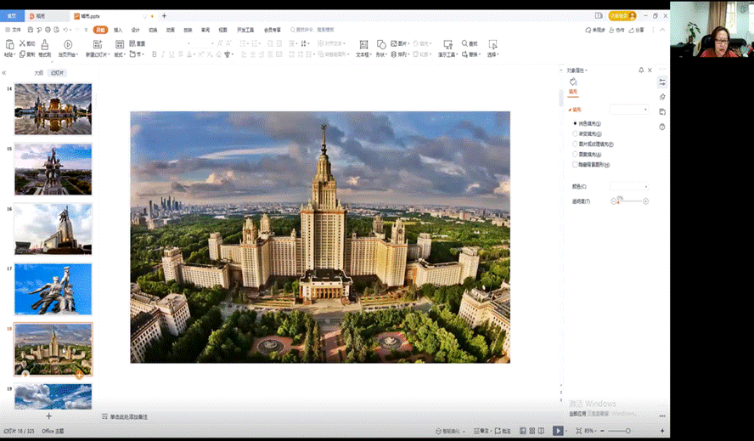
Task: Open the Insert ribbon tab
Action: 118,30
